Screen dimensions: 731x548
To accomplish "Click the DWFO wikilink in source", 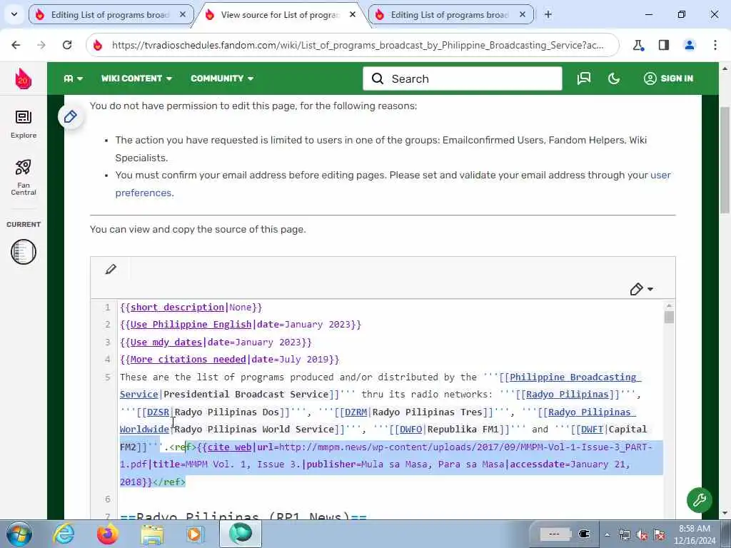I will coord(410,429).
